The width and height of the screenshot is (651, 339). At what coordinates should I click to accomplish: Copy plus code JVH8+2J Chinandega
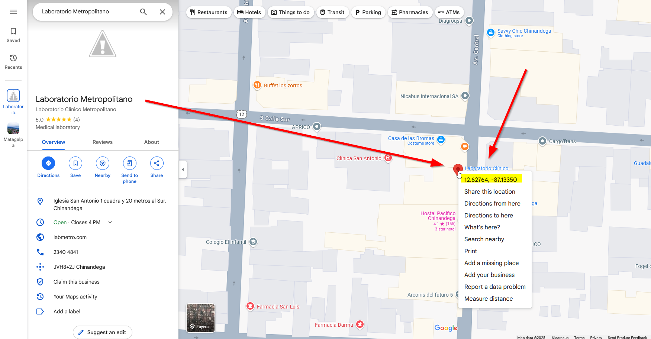click(79, 267)
